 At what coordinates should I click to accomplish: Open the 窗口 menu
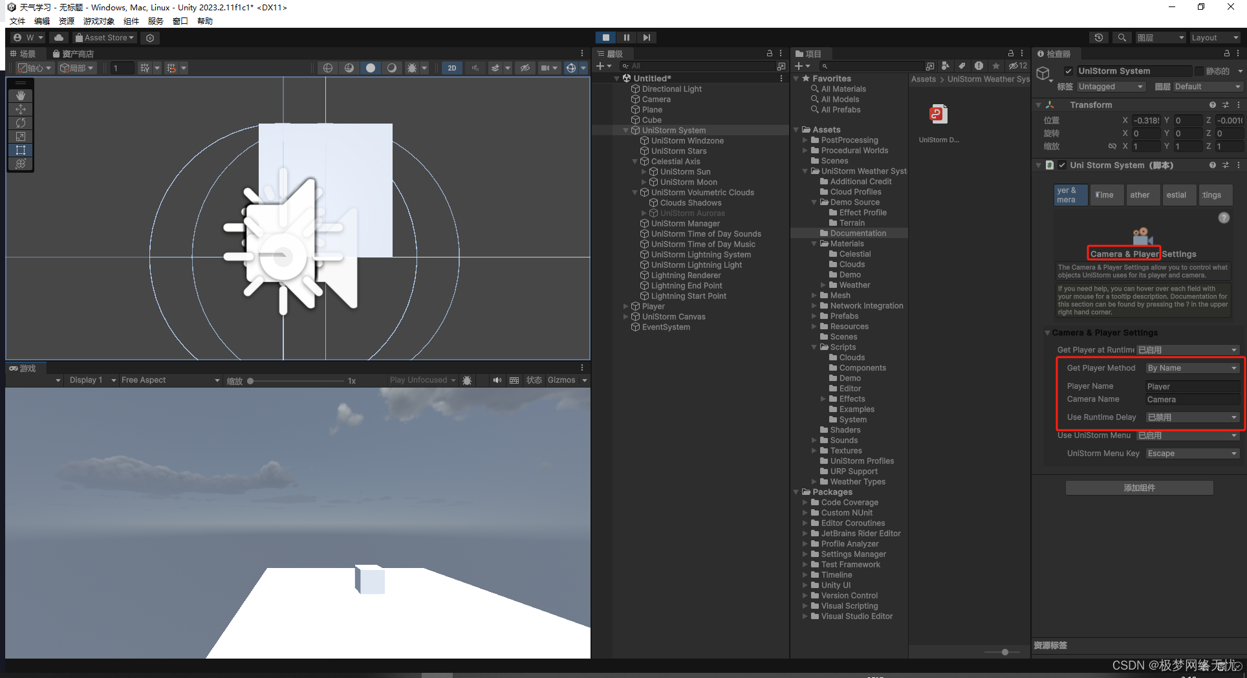pyautogui.click(x=180, y=21)
